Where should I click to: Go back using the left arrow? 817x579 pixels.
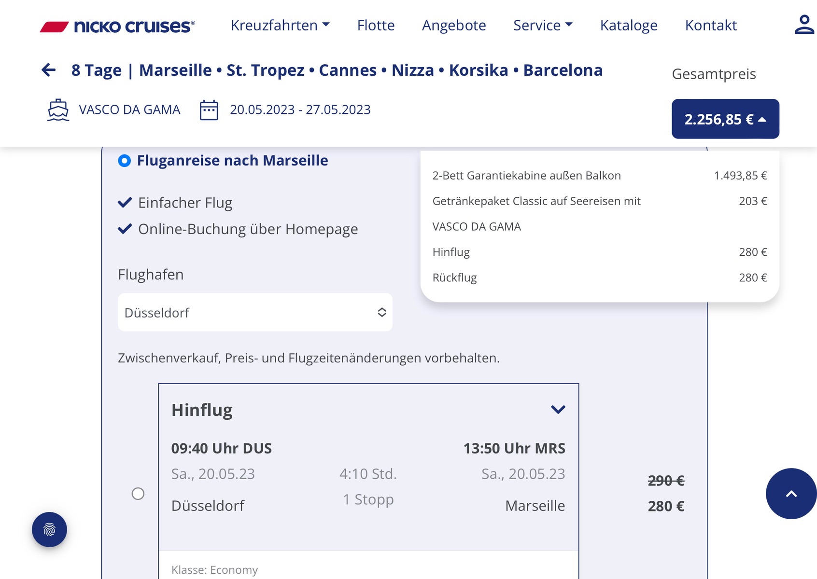[49, 70]
